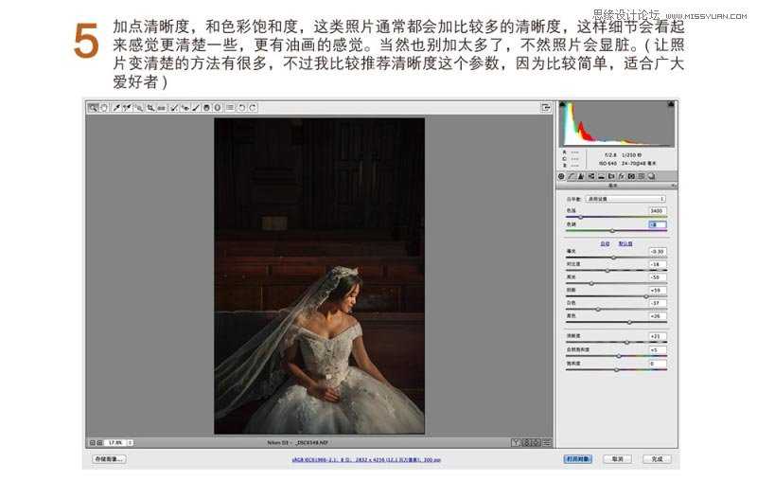This screenshot has width=757, height=481.
Task: Adjust the Blacks slider handle
Action: pyautogui.click(x=629, y=322)
